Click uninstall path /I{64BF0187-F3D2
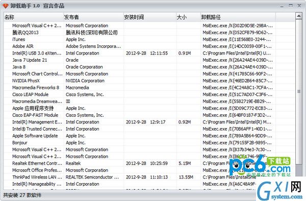 [x=237, y=115]
